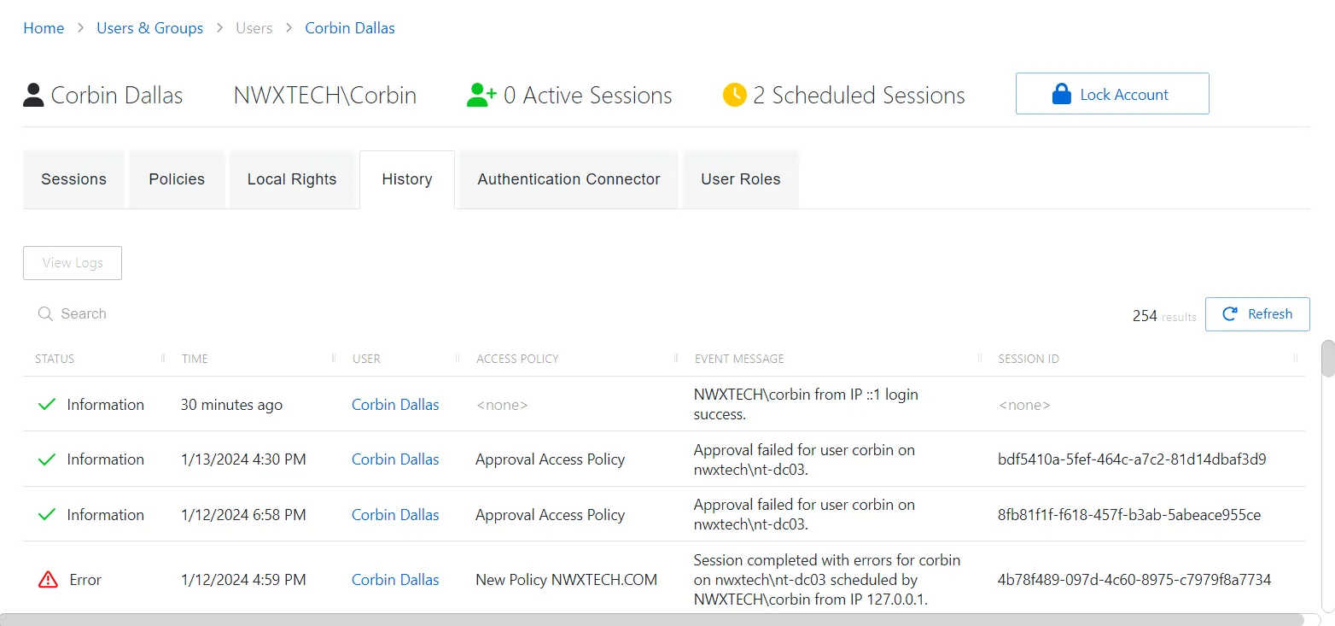Viewport: 1335px width, 626px height.
Task: Open Corbin Dallas link in 6:58 PM row
Action: (395, 515)
